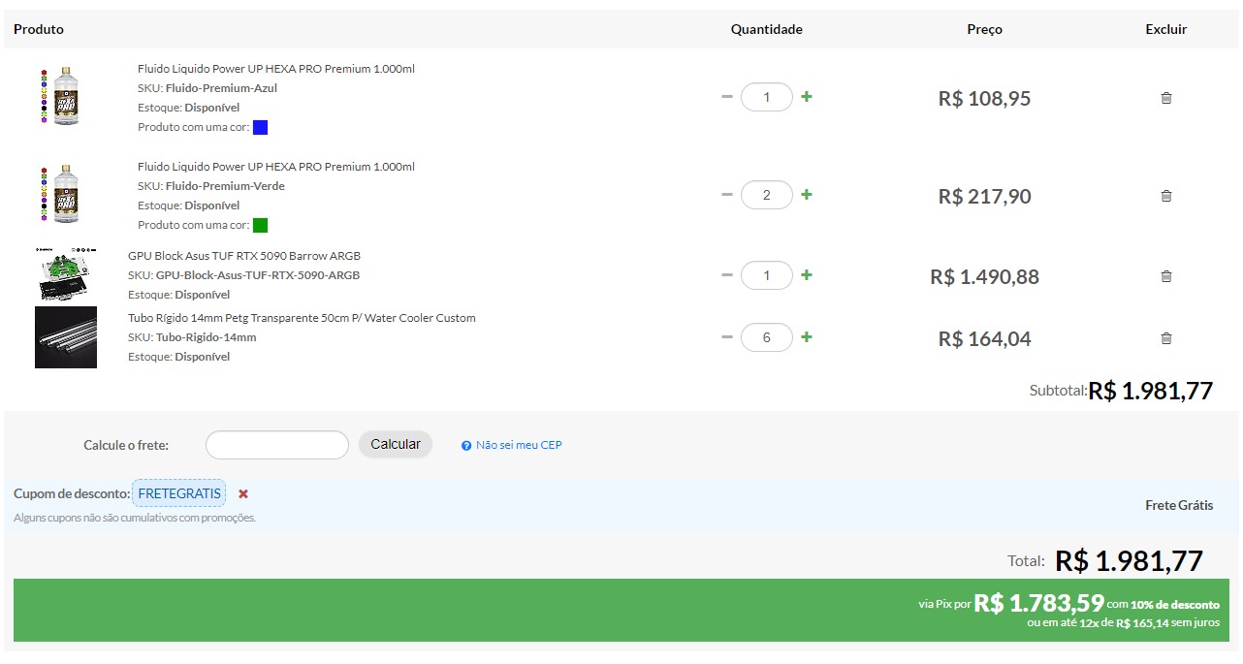Delete the Tubo Rígido 14mm item
This screenshot has width=1243, height=664.
1166,338
